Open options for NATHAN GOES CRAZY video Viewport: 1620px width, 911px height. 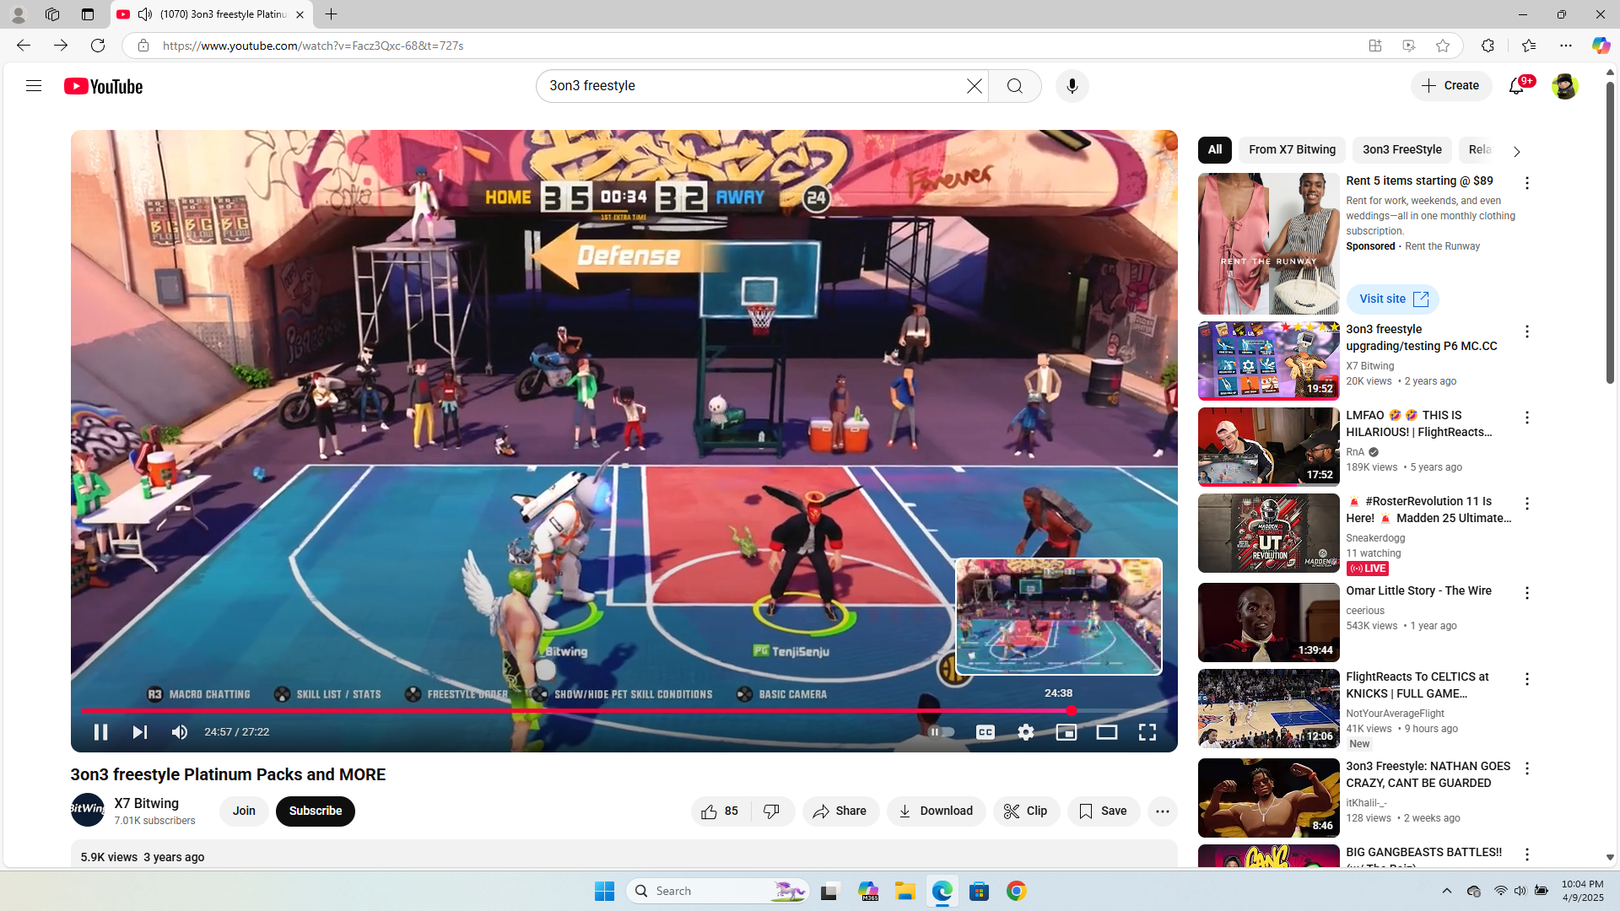tap(1526, 768)
